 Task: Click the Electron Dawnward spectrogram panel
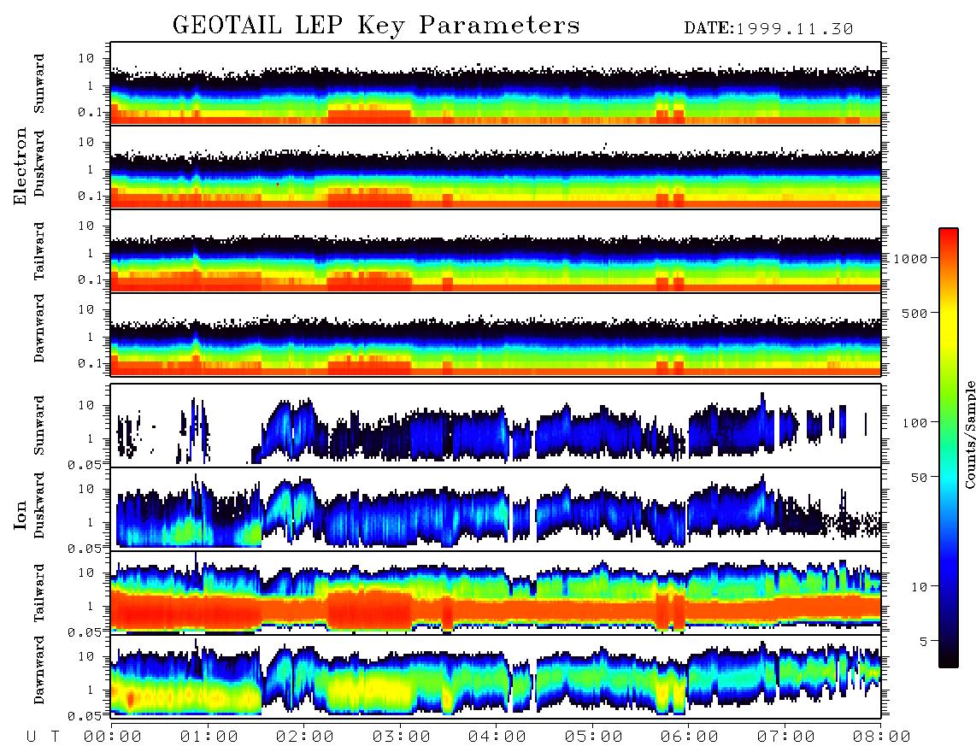tap(496, 334)
